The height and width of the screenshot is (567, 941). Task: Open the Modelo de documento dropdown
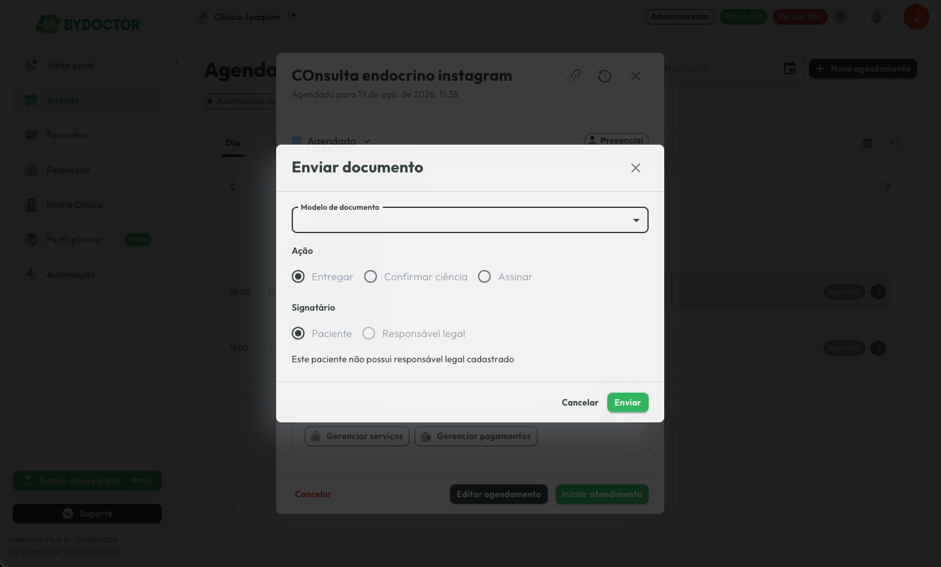pyautogui.click(x=470, y=220)
